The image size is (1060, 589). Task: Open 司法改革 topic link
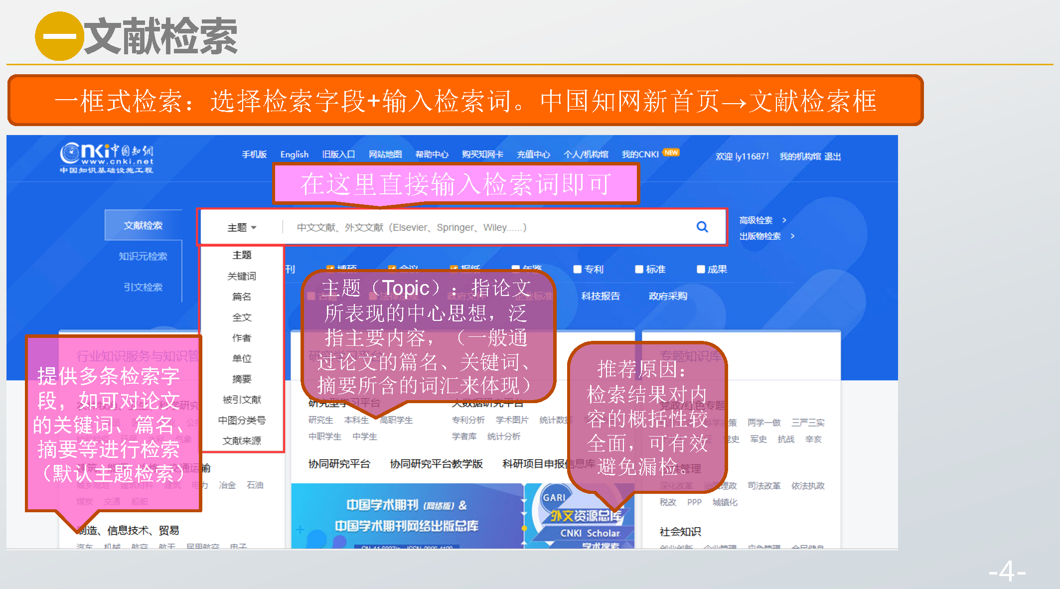pyautogui.click(x=764, y=486)
